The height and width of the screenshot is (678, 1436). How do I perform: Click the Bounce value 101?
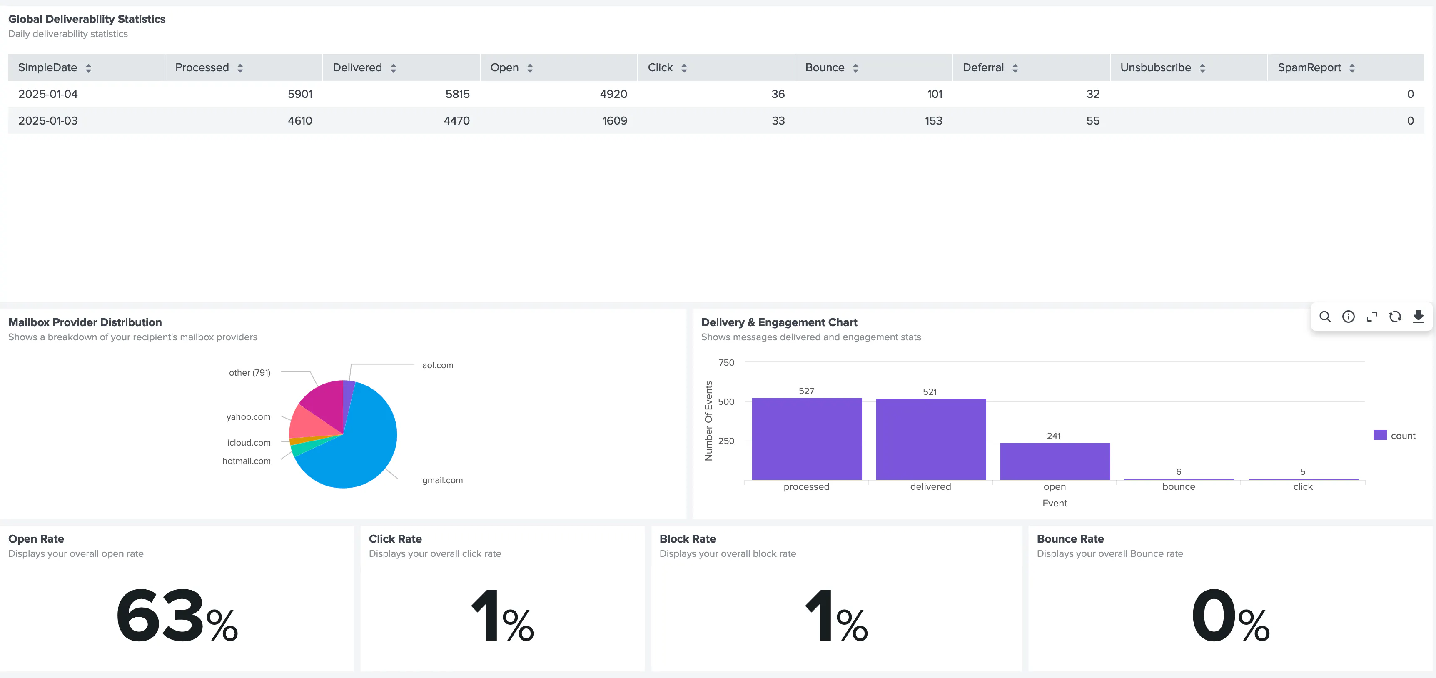pos(935,94)
